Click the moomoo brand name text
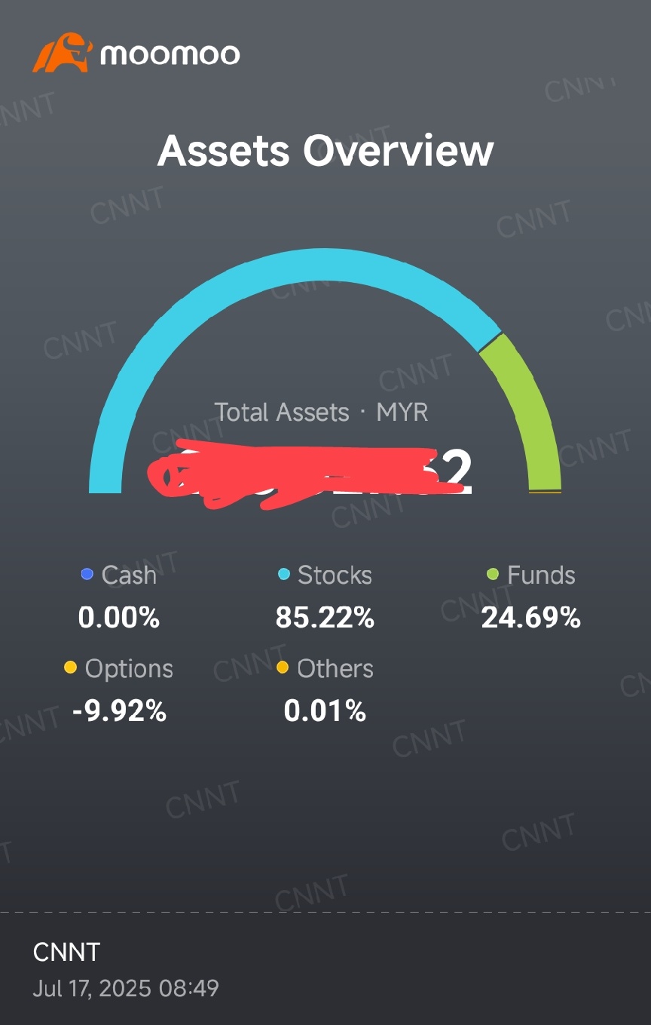The image size is (651, 1025). [170, 54]
